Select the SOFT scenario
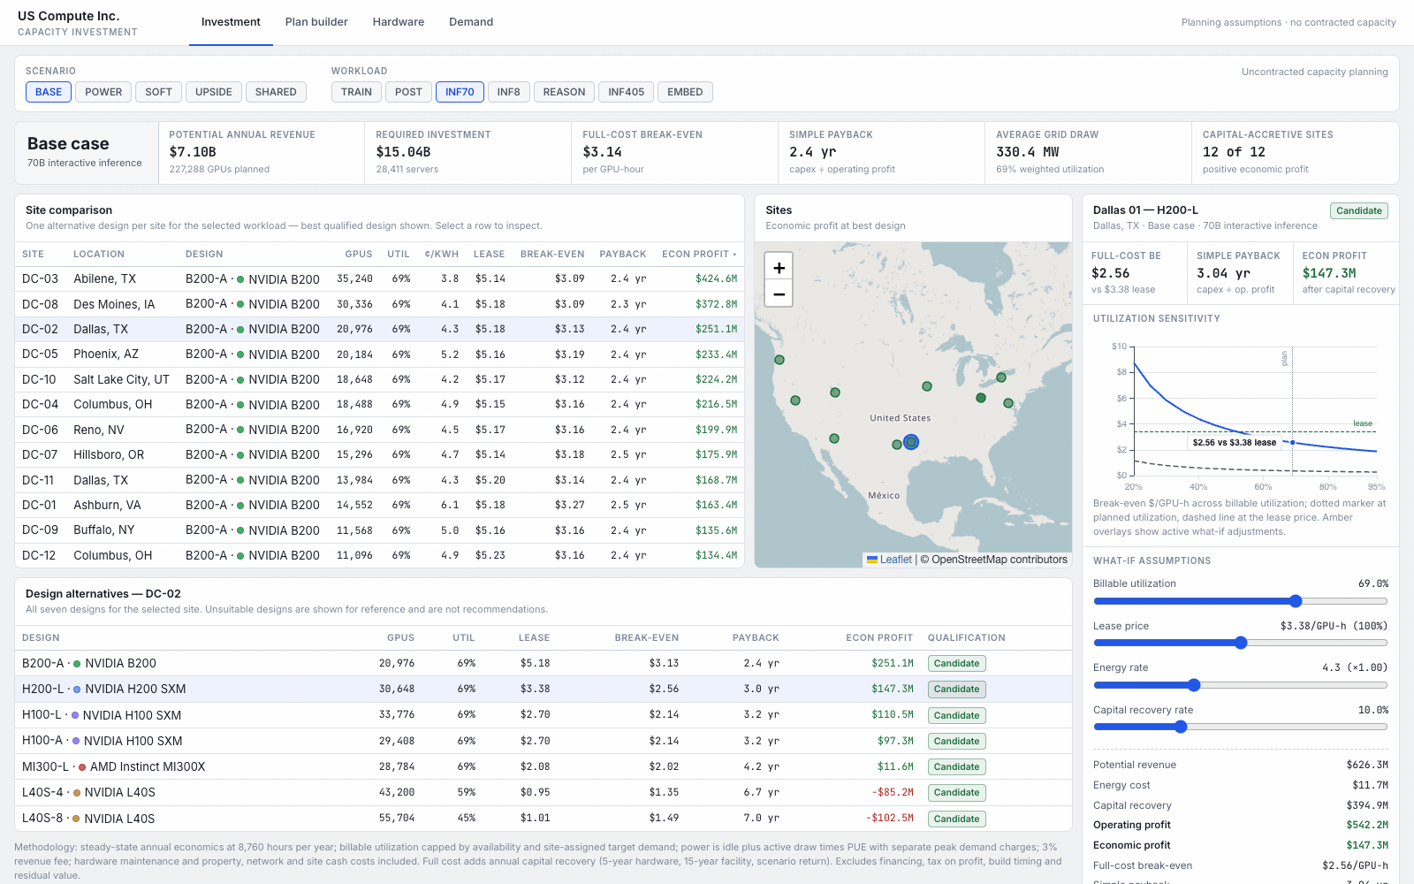Screen dimensions: 1414x884 tap(159, 92)
